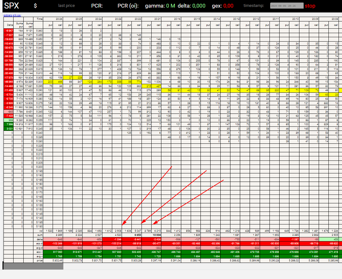The image size is (342, 279).
Task: Click the red delta cell '-8 967'
Action: [9, 31]
